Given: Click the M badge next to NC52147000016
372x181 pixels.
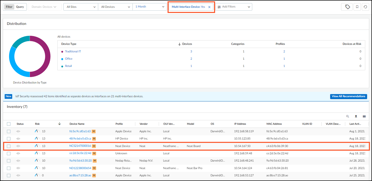Looking at the screenshot, I should tap(94, 146).
